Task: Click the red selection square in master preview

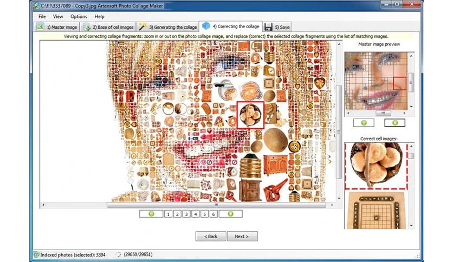Action: [x=399, y=83]
